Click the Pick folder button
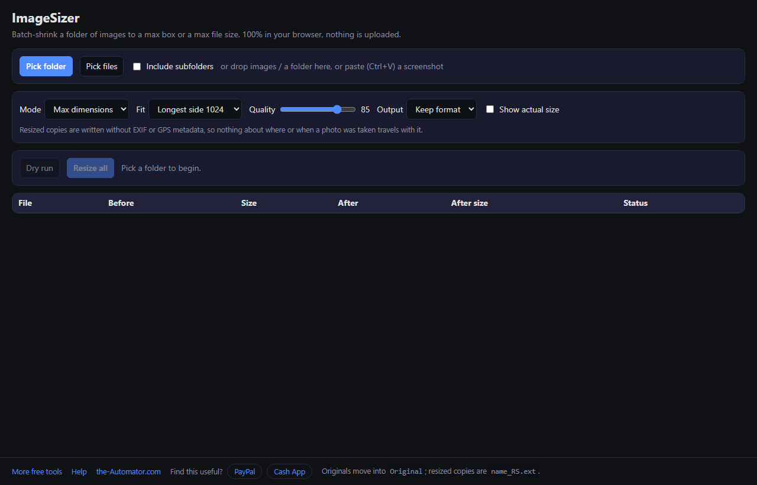The width and height of the screenshot is (757, 485). tap(46, 66)
